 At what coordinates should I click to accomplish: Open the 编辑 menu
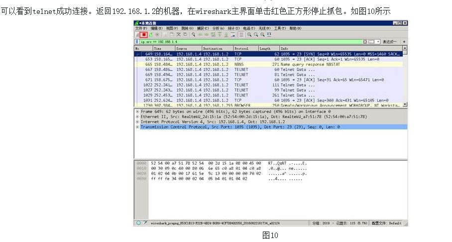(156, 28)
